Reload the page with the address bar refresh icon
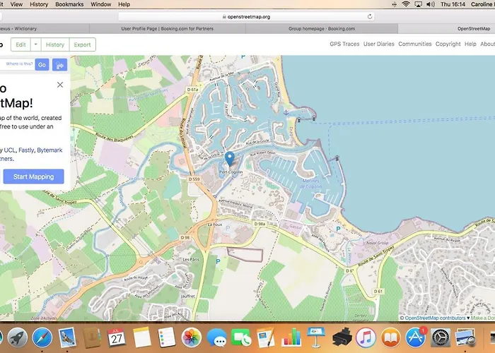This screenshot has width=495, height=353. [370, 17]
